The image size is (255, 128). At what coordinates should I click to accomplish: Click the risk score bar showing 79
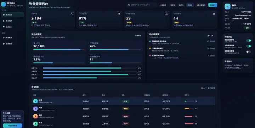pos(189,116)
